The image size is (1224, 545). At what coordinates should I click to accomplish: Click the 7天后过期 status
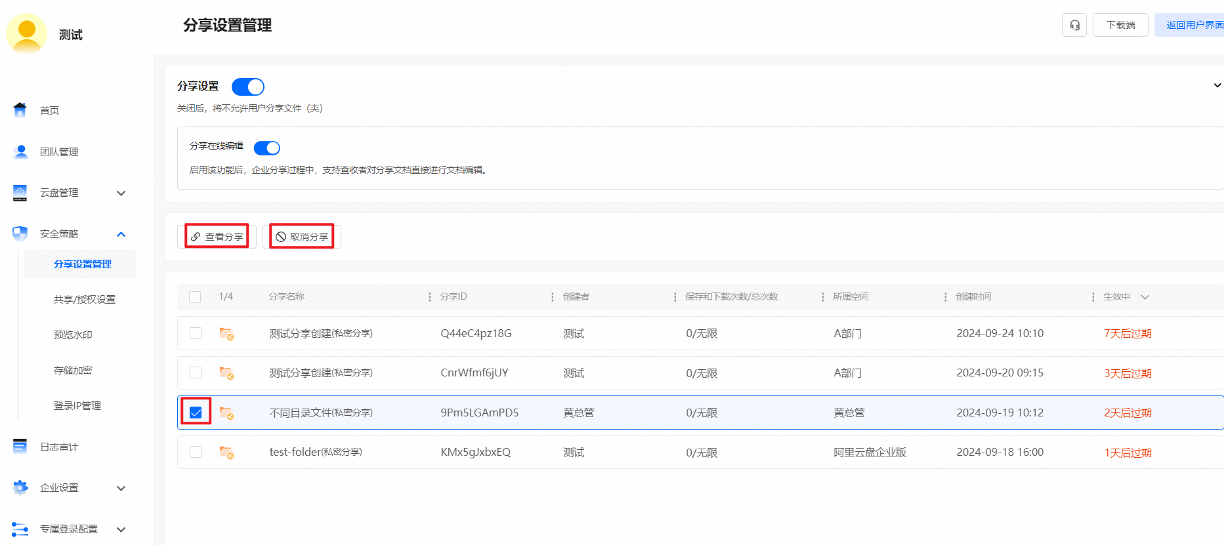pyautogui.click(x=1128, y=333)
